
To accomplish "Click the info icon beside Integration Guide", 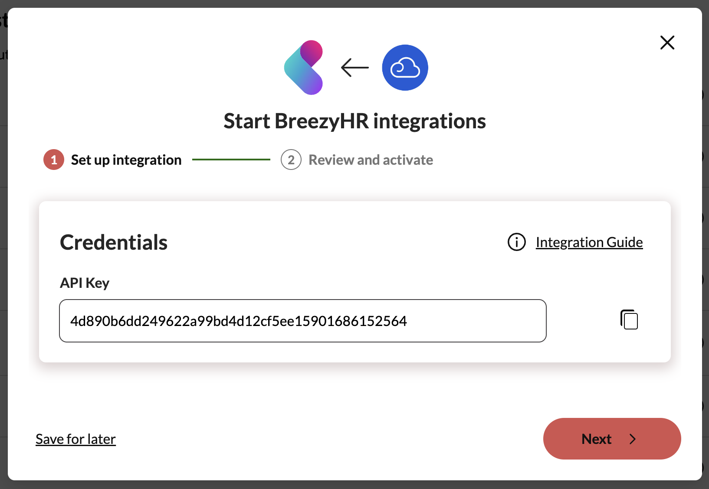I will click(516, 242).
